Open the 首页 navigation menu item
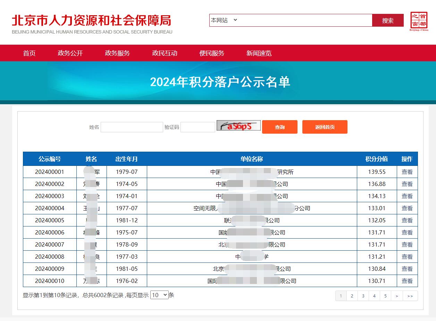 30,53
